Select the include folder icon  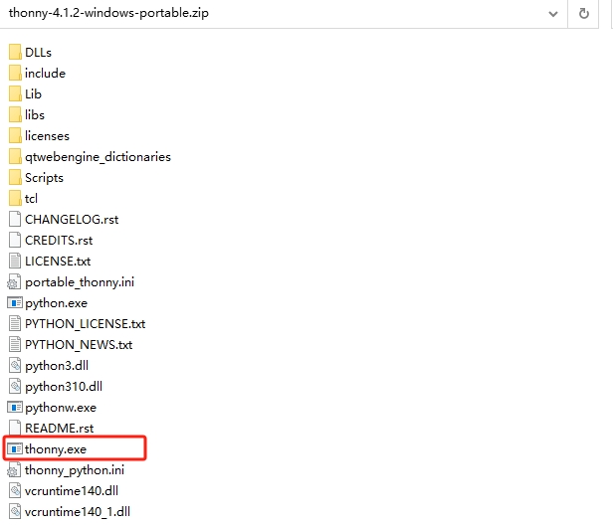coord(15,73)
